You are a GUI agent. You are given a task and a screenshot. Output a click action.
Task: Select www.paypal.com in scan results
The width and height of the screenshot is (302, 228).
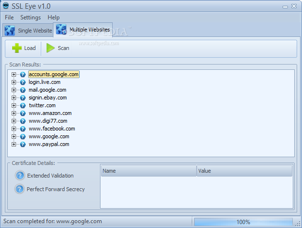pyautogui.click(x=49, y=144)
